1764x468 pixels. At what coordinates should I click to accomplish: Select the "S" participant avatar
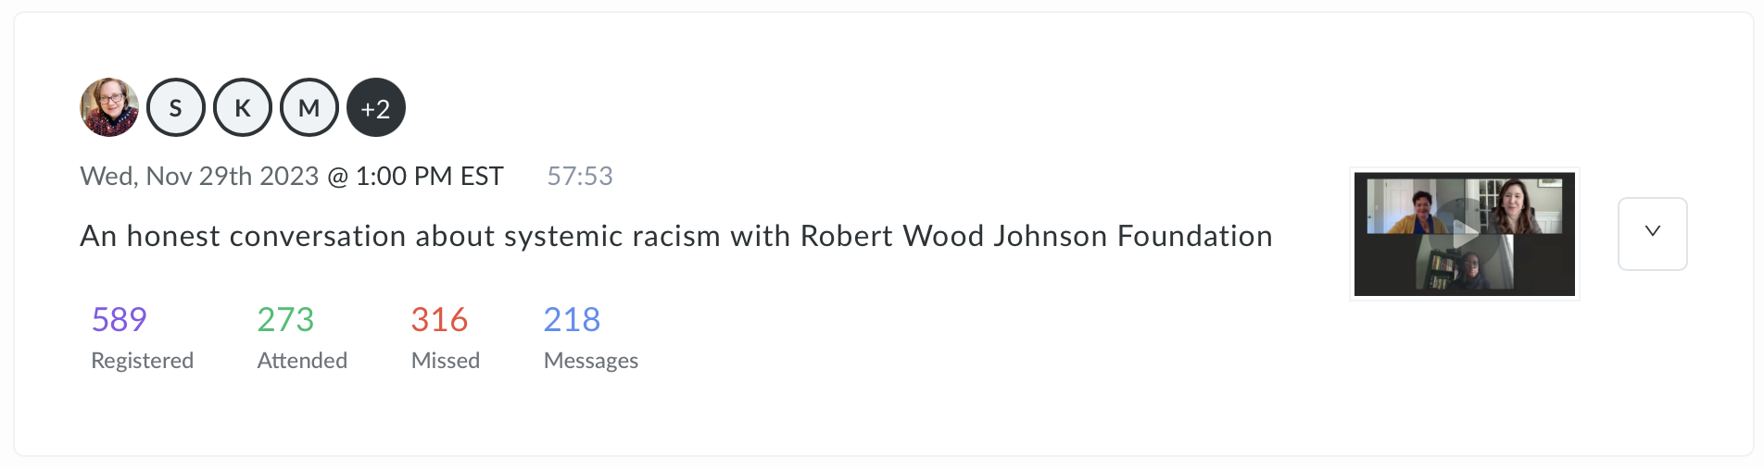(176, 107)
